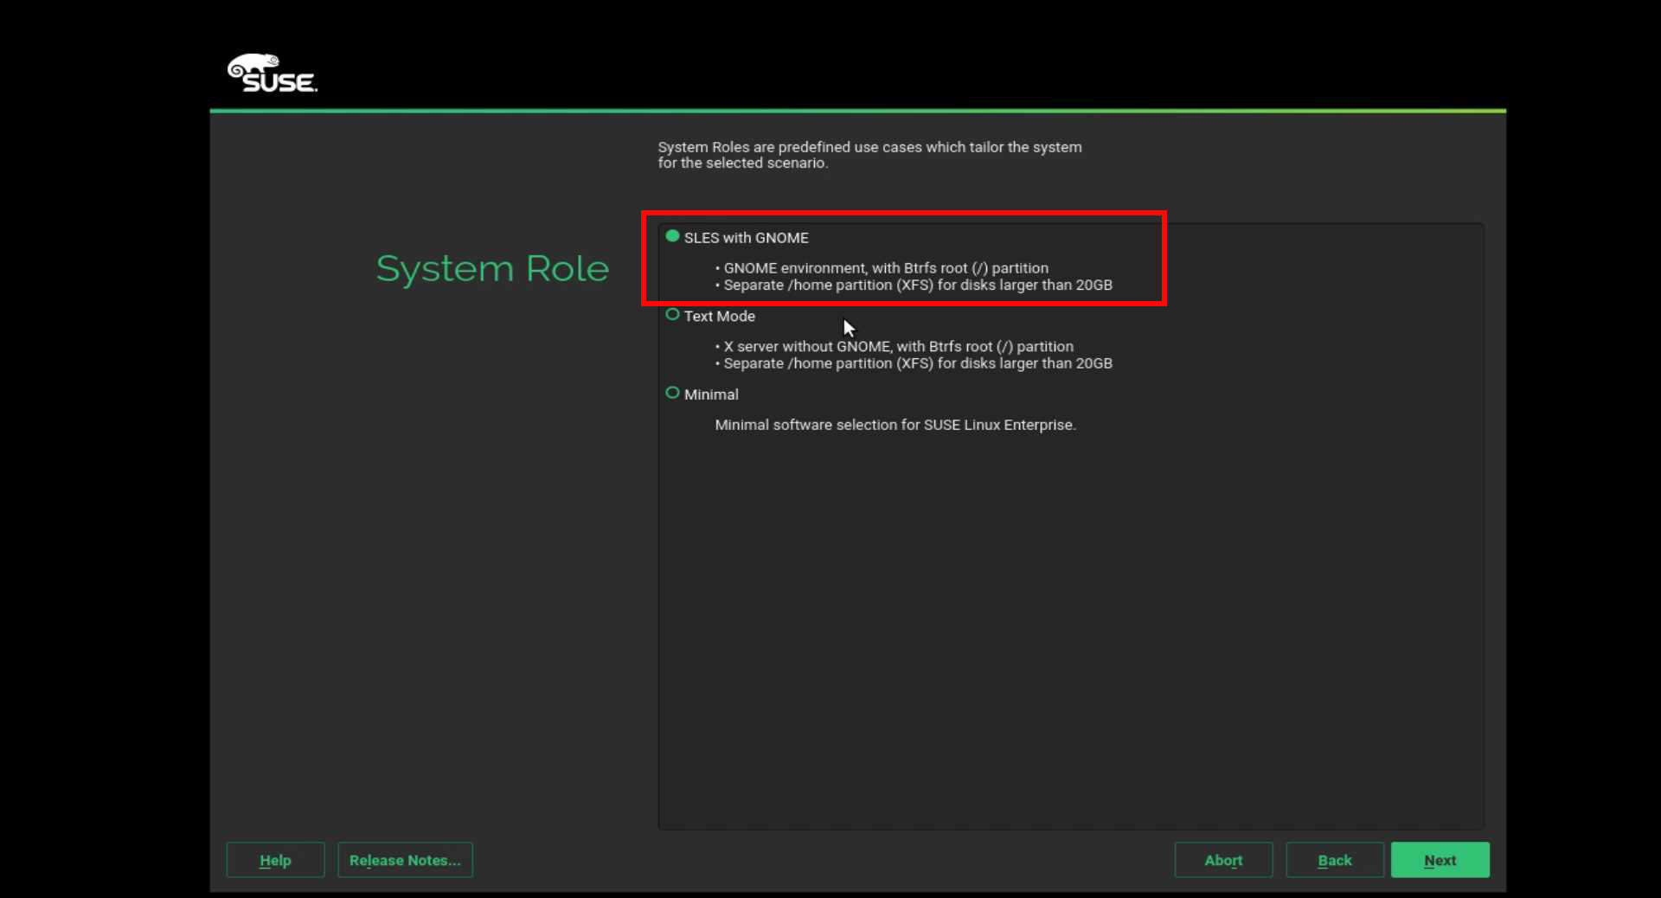Proceed with the Next button

coord(1440,860)
